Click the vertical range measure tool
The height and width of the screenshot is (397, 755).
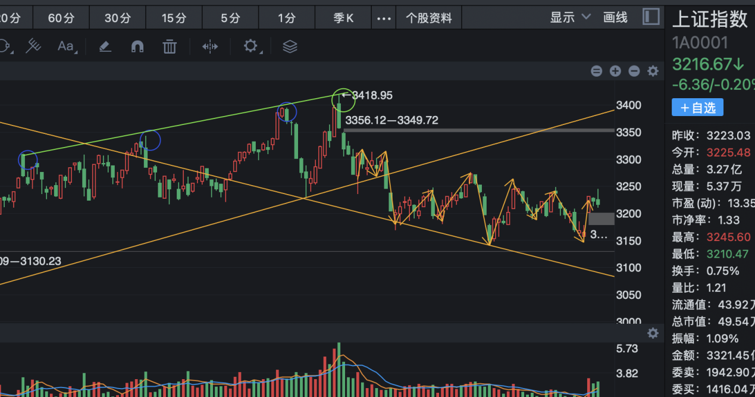pos(210,46)
